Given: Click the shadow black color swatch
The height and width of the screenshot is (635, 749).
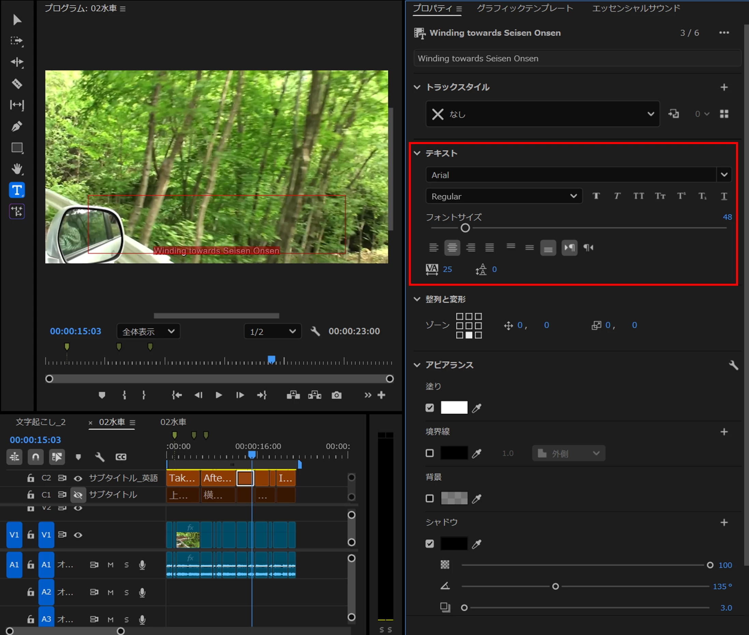Looking at the screenshot, I should [454, 544].
